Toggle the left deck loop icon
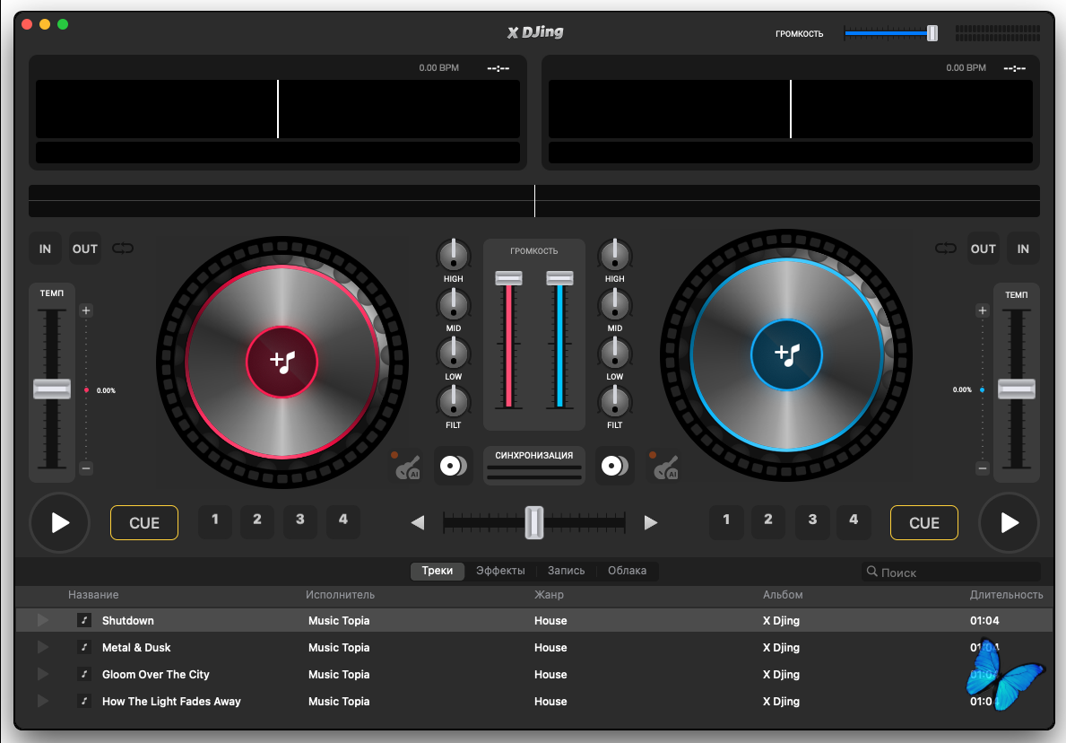The width and height of the screenshot is (1066, 743). pyautogui.click(x=123, y=249)
